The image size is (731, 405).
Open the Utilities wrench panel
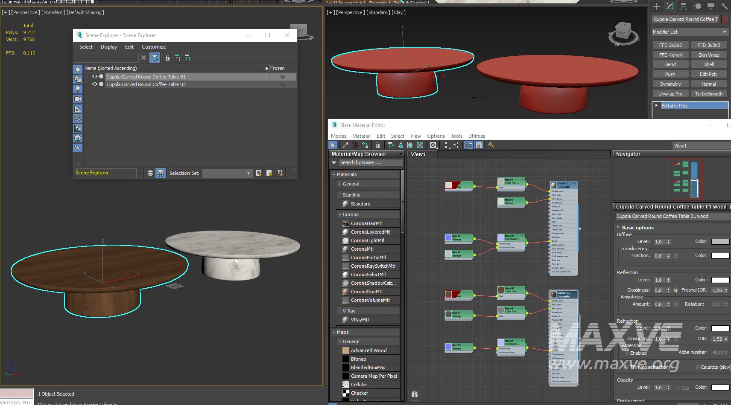click(724, 6)
